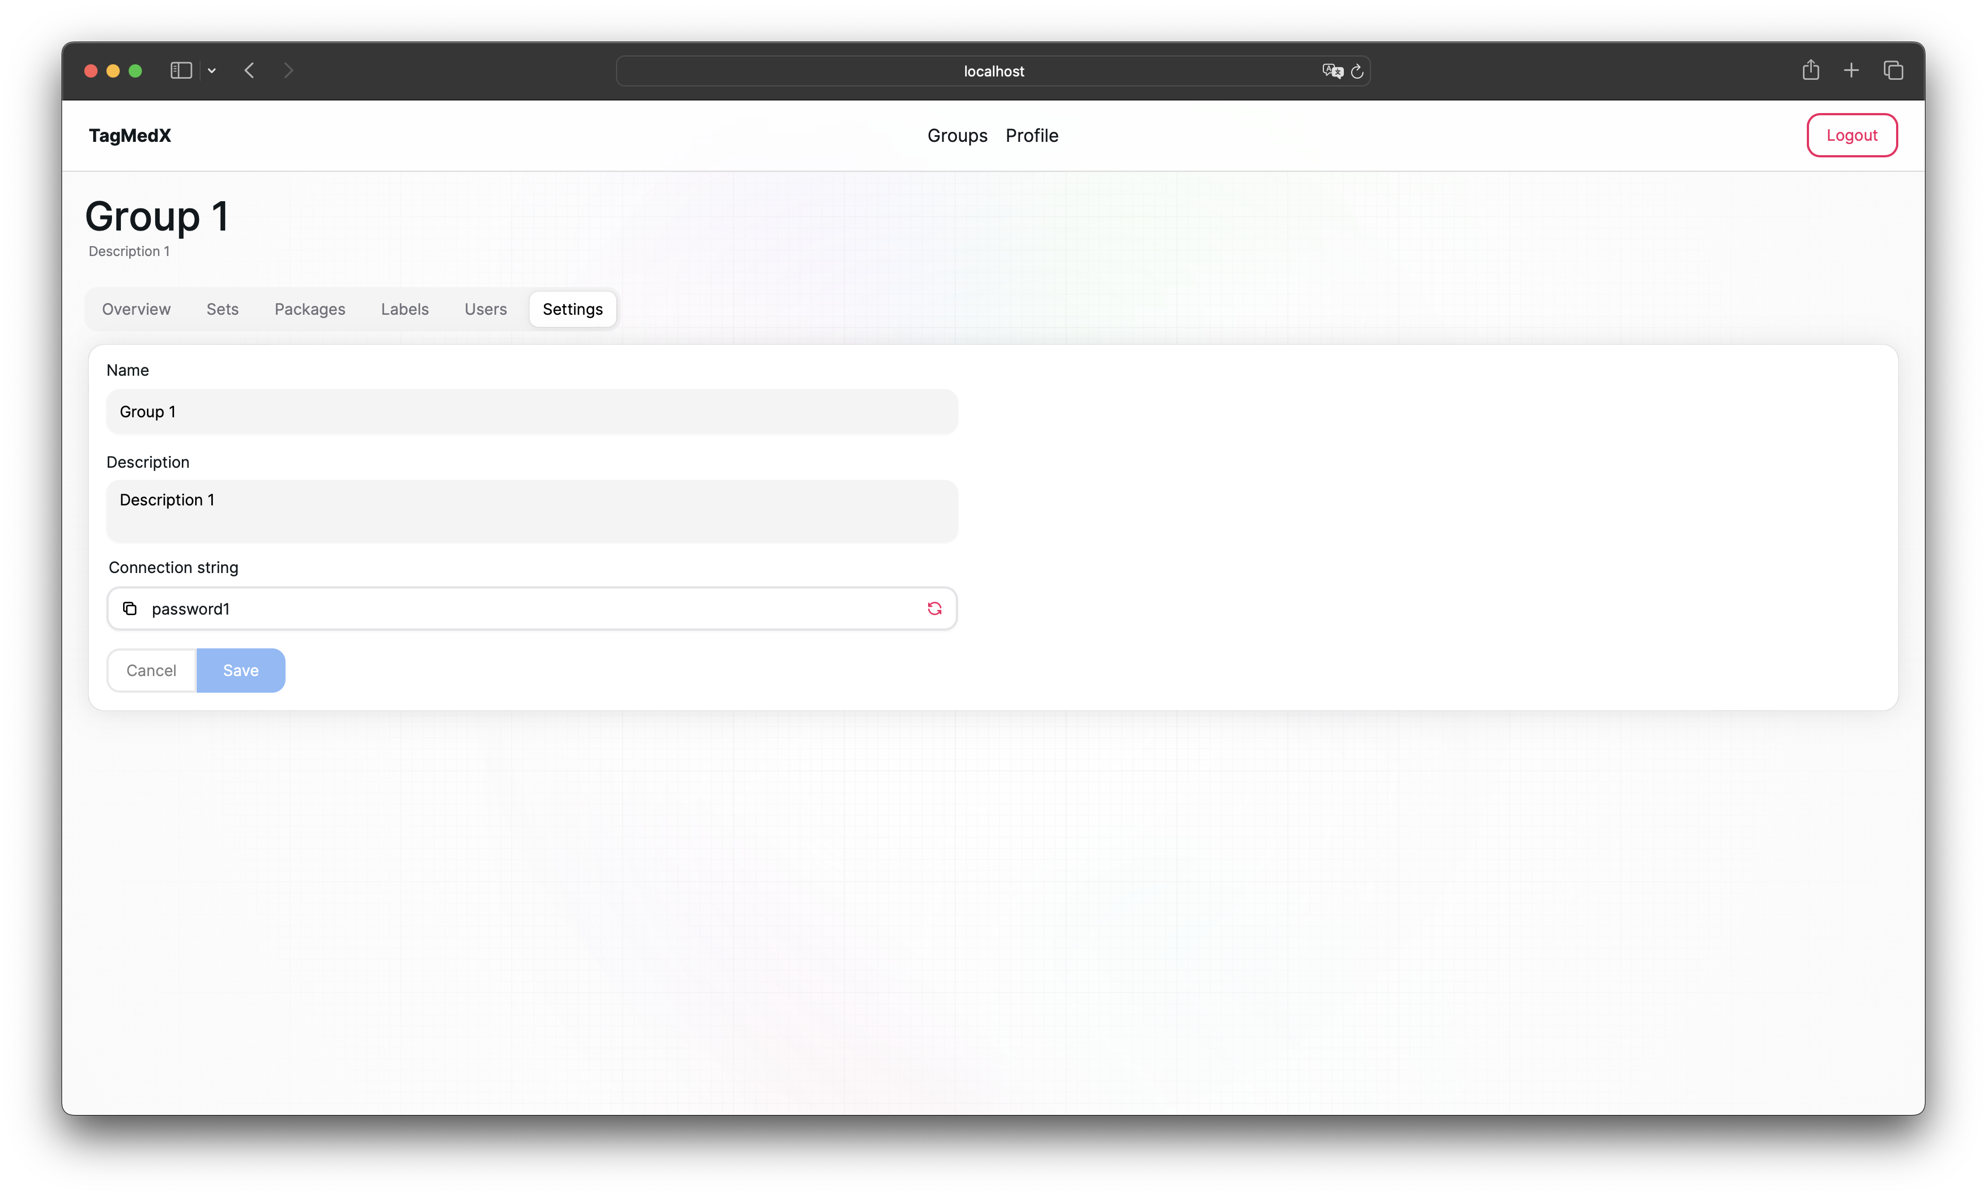This screenshot has height=1197, width=1987.
Task: Open a new browser tab
Action: click(x=1852, y=71)
